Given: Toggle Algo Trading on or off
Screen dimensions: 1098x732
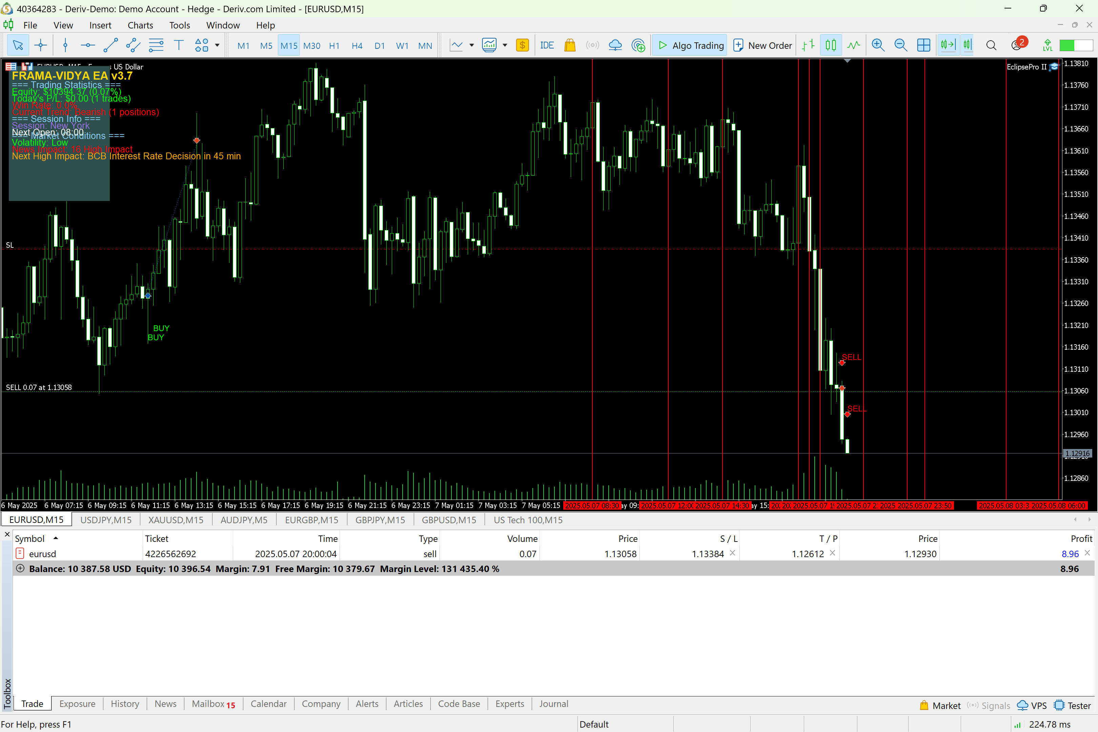Looking at the screenshot, I should [x=690, y=45].
